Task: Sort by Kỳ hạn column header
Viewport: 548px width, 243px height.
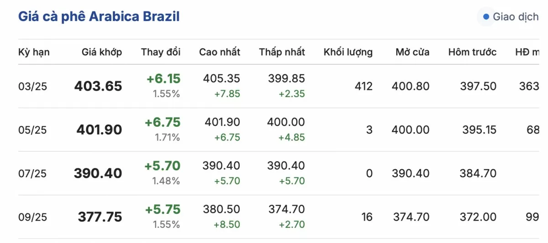Action: (34, 52)
